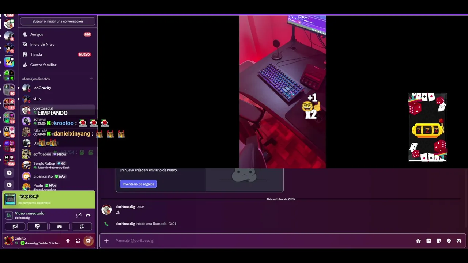This screenshot has height=263, width=468.
Task: Focus the Mensaje @doritossdlg input
Action: 263,241
